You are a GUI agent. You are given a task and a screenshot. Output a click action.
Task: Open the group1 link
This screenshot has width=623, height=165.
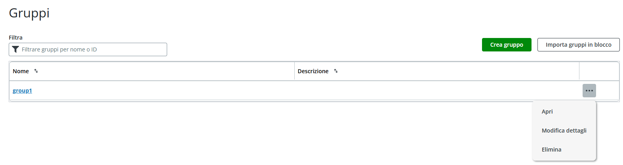pyautogui.click(x=22, y=91)
